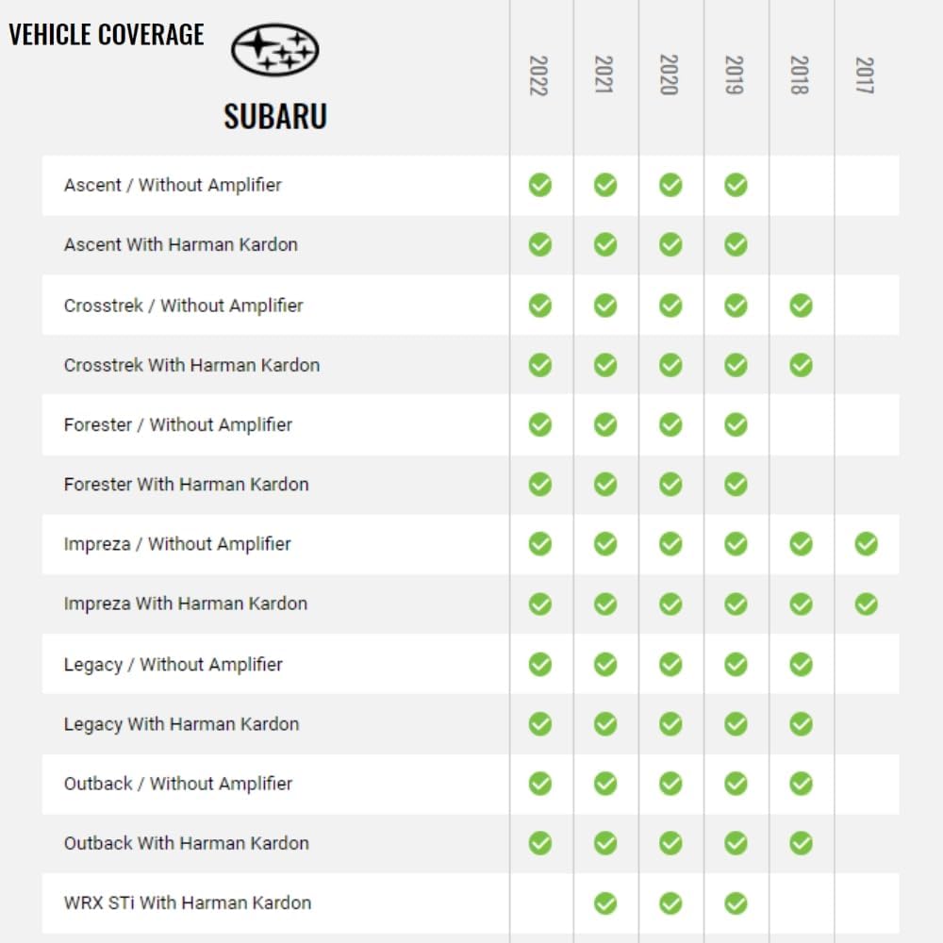Click the 2018 checkmark for Crosstrek / Without Amplifier

click(x=801, y=305)
